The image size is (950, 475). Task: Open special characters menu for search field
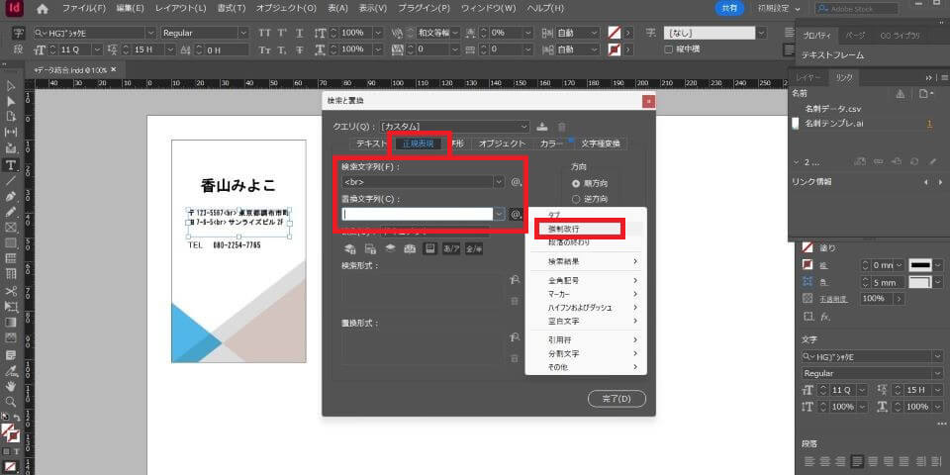click(x=516, y=183)
